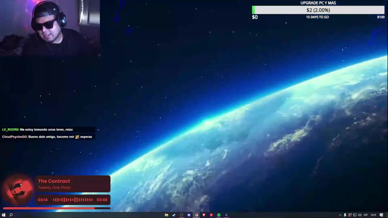Open Steam from the taskbar
The width and height of the screenshot is (388, 218).
174,215
